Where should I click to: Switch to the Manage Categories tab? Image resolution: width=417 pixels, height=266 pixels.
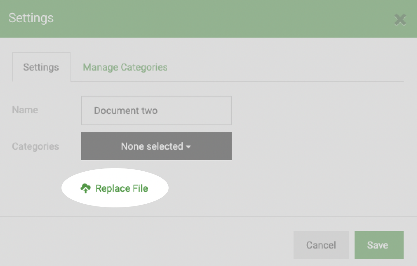coord(125,67)
